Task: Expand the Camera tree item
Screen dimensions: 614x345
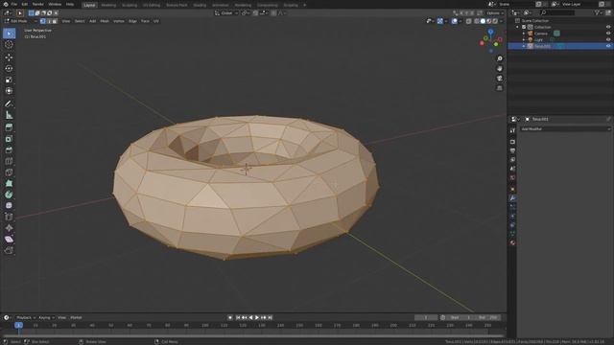Action: (x=524, y=34)
